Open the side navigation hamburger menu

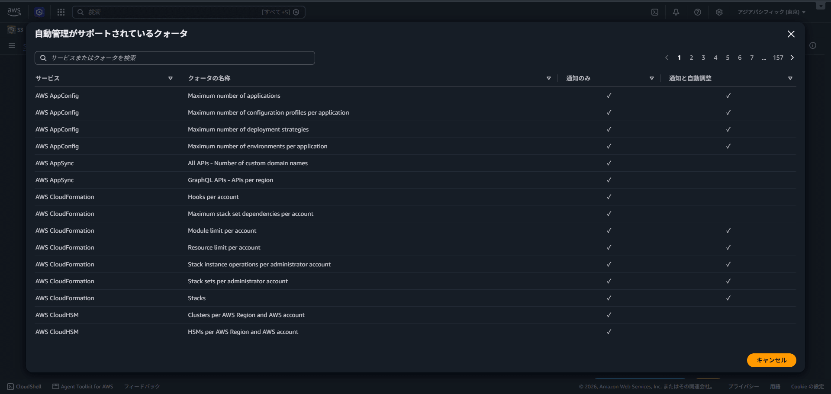pyautogui.click(x=12, y=45)
